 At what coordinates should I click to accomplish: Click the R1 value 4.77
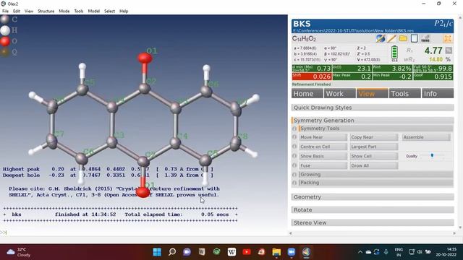433,51
